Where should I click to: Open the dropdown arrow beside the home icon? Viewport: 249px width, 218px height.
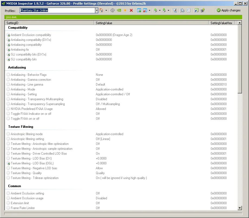coord(106,11)
